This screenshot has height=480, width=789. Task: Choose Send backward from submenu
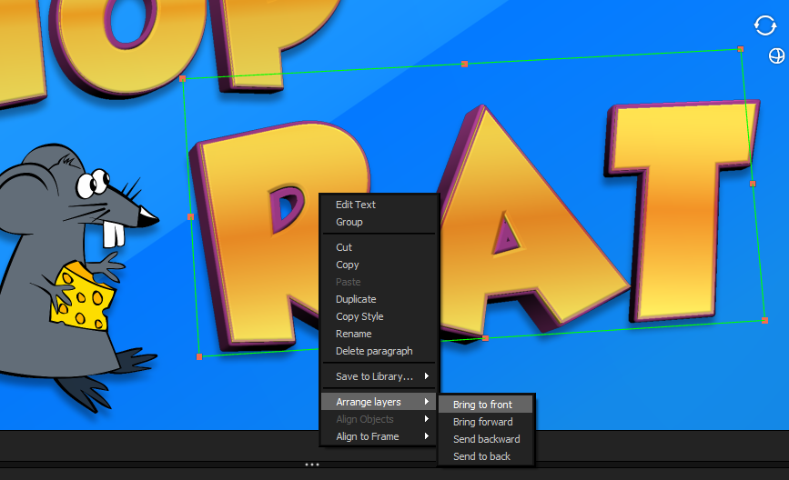(x=487, y=439)
